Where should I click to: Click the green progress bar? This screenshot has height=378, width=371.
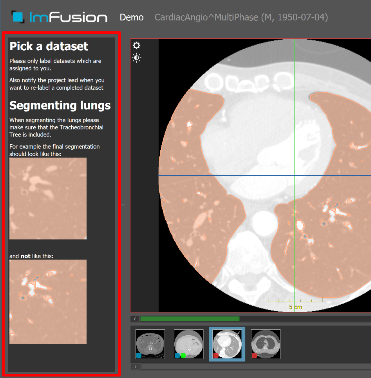coord(190,319)
